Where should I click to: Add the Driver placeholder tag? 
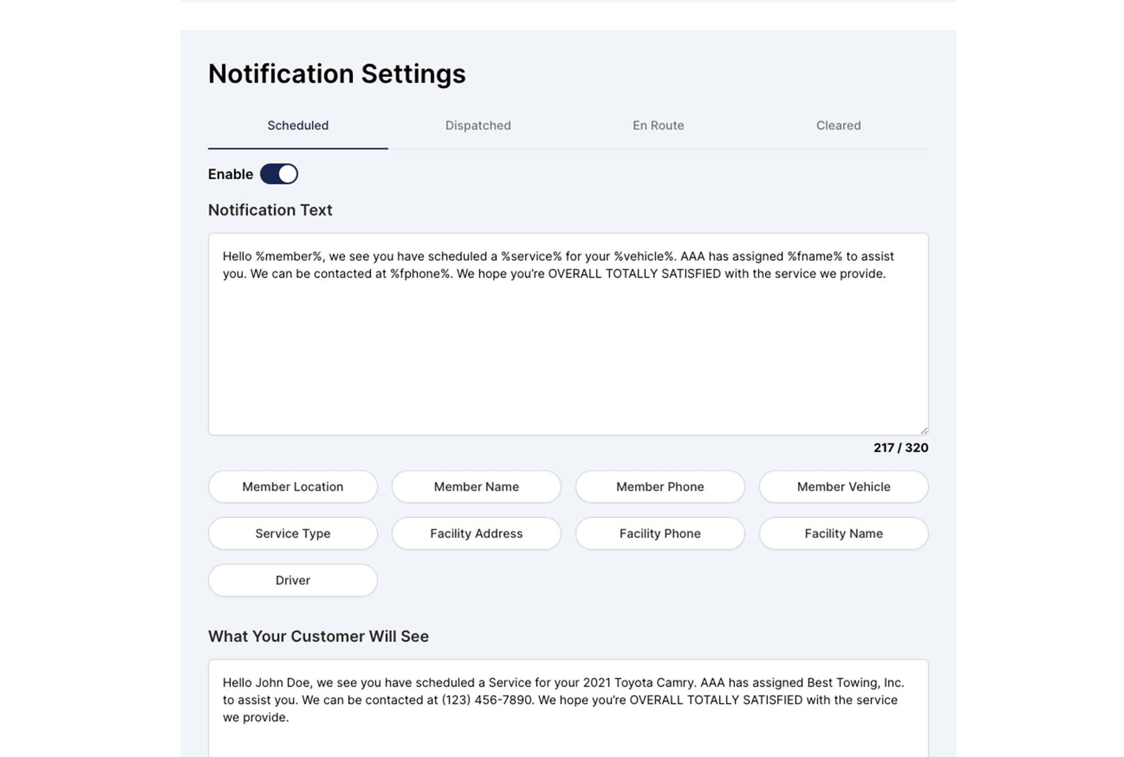pos(293,580)
